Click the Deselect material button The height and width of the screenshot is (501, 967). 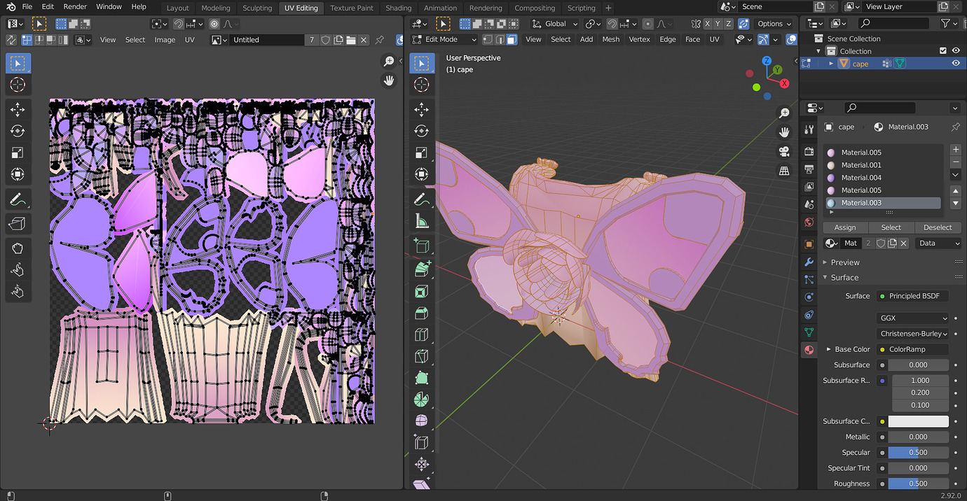[x=938, y=227]
